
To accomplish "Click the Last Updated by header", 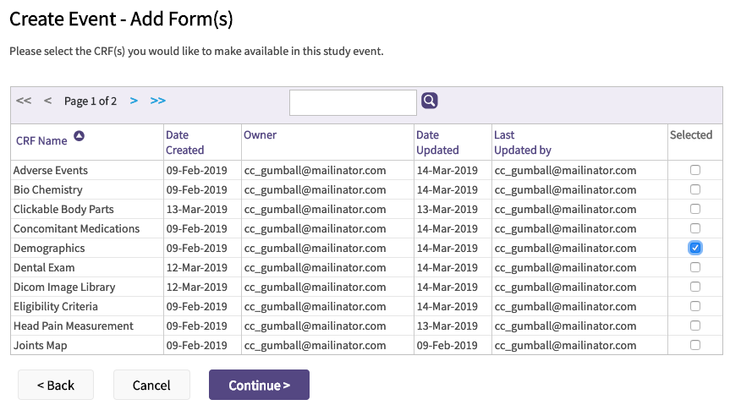I will click(x=522, y=142).
